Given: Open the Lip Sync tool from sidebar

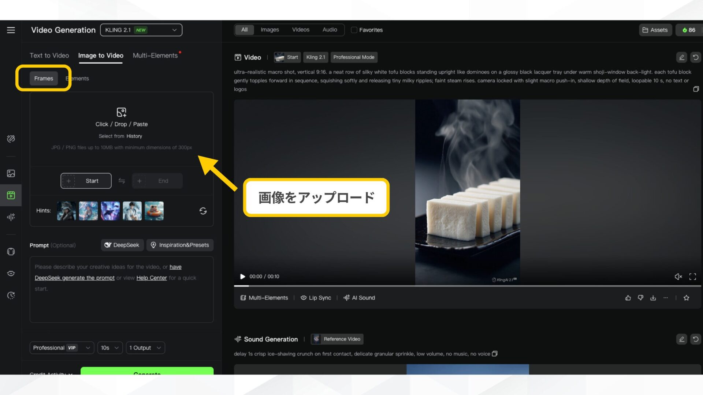Looking at the screenshot, I should [x=11, y=273].
